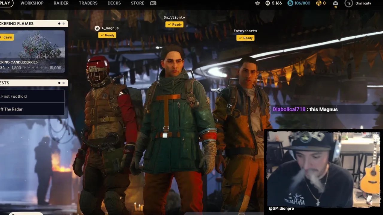The height and width of the screenshot is (215, 383).
Task: Select first page dot in Flickering Flames header
Action: (59, 24)
